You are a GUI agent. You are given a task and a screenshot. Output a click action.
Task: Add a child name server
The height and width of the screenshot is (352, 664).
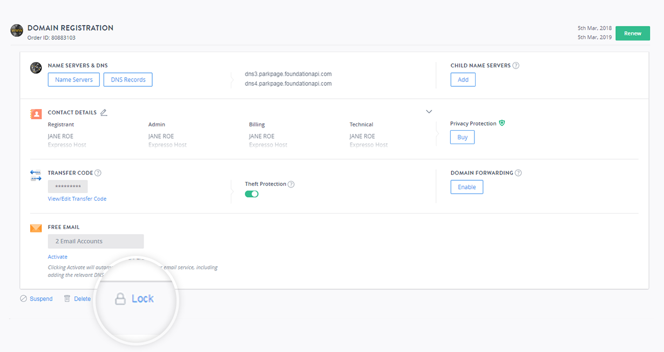click(463, 80)
